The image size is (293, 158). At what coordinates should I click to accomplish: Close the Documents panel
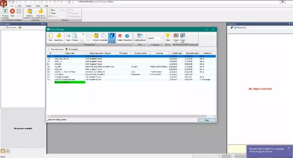[45, 24]
